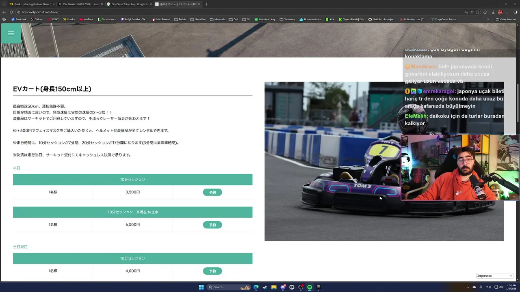Open Steam from the taskbar
520x292 pixels.
coord(265,287)
